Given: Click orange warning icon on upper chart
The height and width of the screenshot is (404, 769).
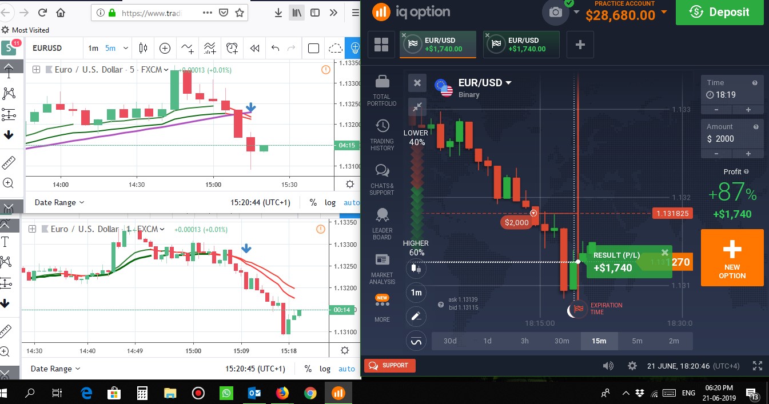Looking at the screenshot, I should coord(326,70).
